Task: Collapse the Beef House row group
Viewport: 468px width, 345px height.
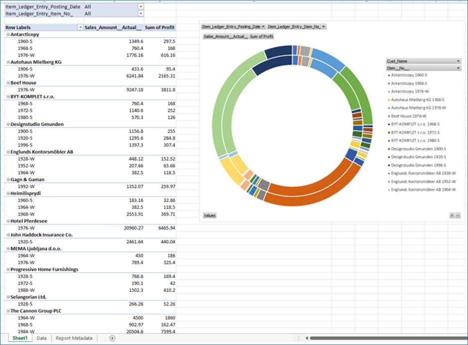Action: (x=8, y=83)
